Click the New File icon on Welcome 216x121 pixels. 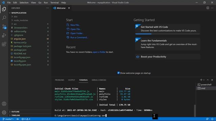pos(68,25)
